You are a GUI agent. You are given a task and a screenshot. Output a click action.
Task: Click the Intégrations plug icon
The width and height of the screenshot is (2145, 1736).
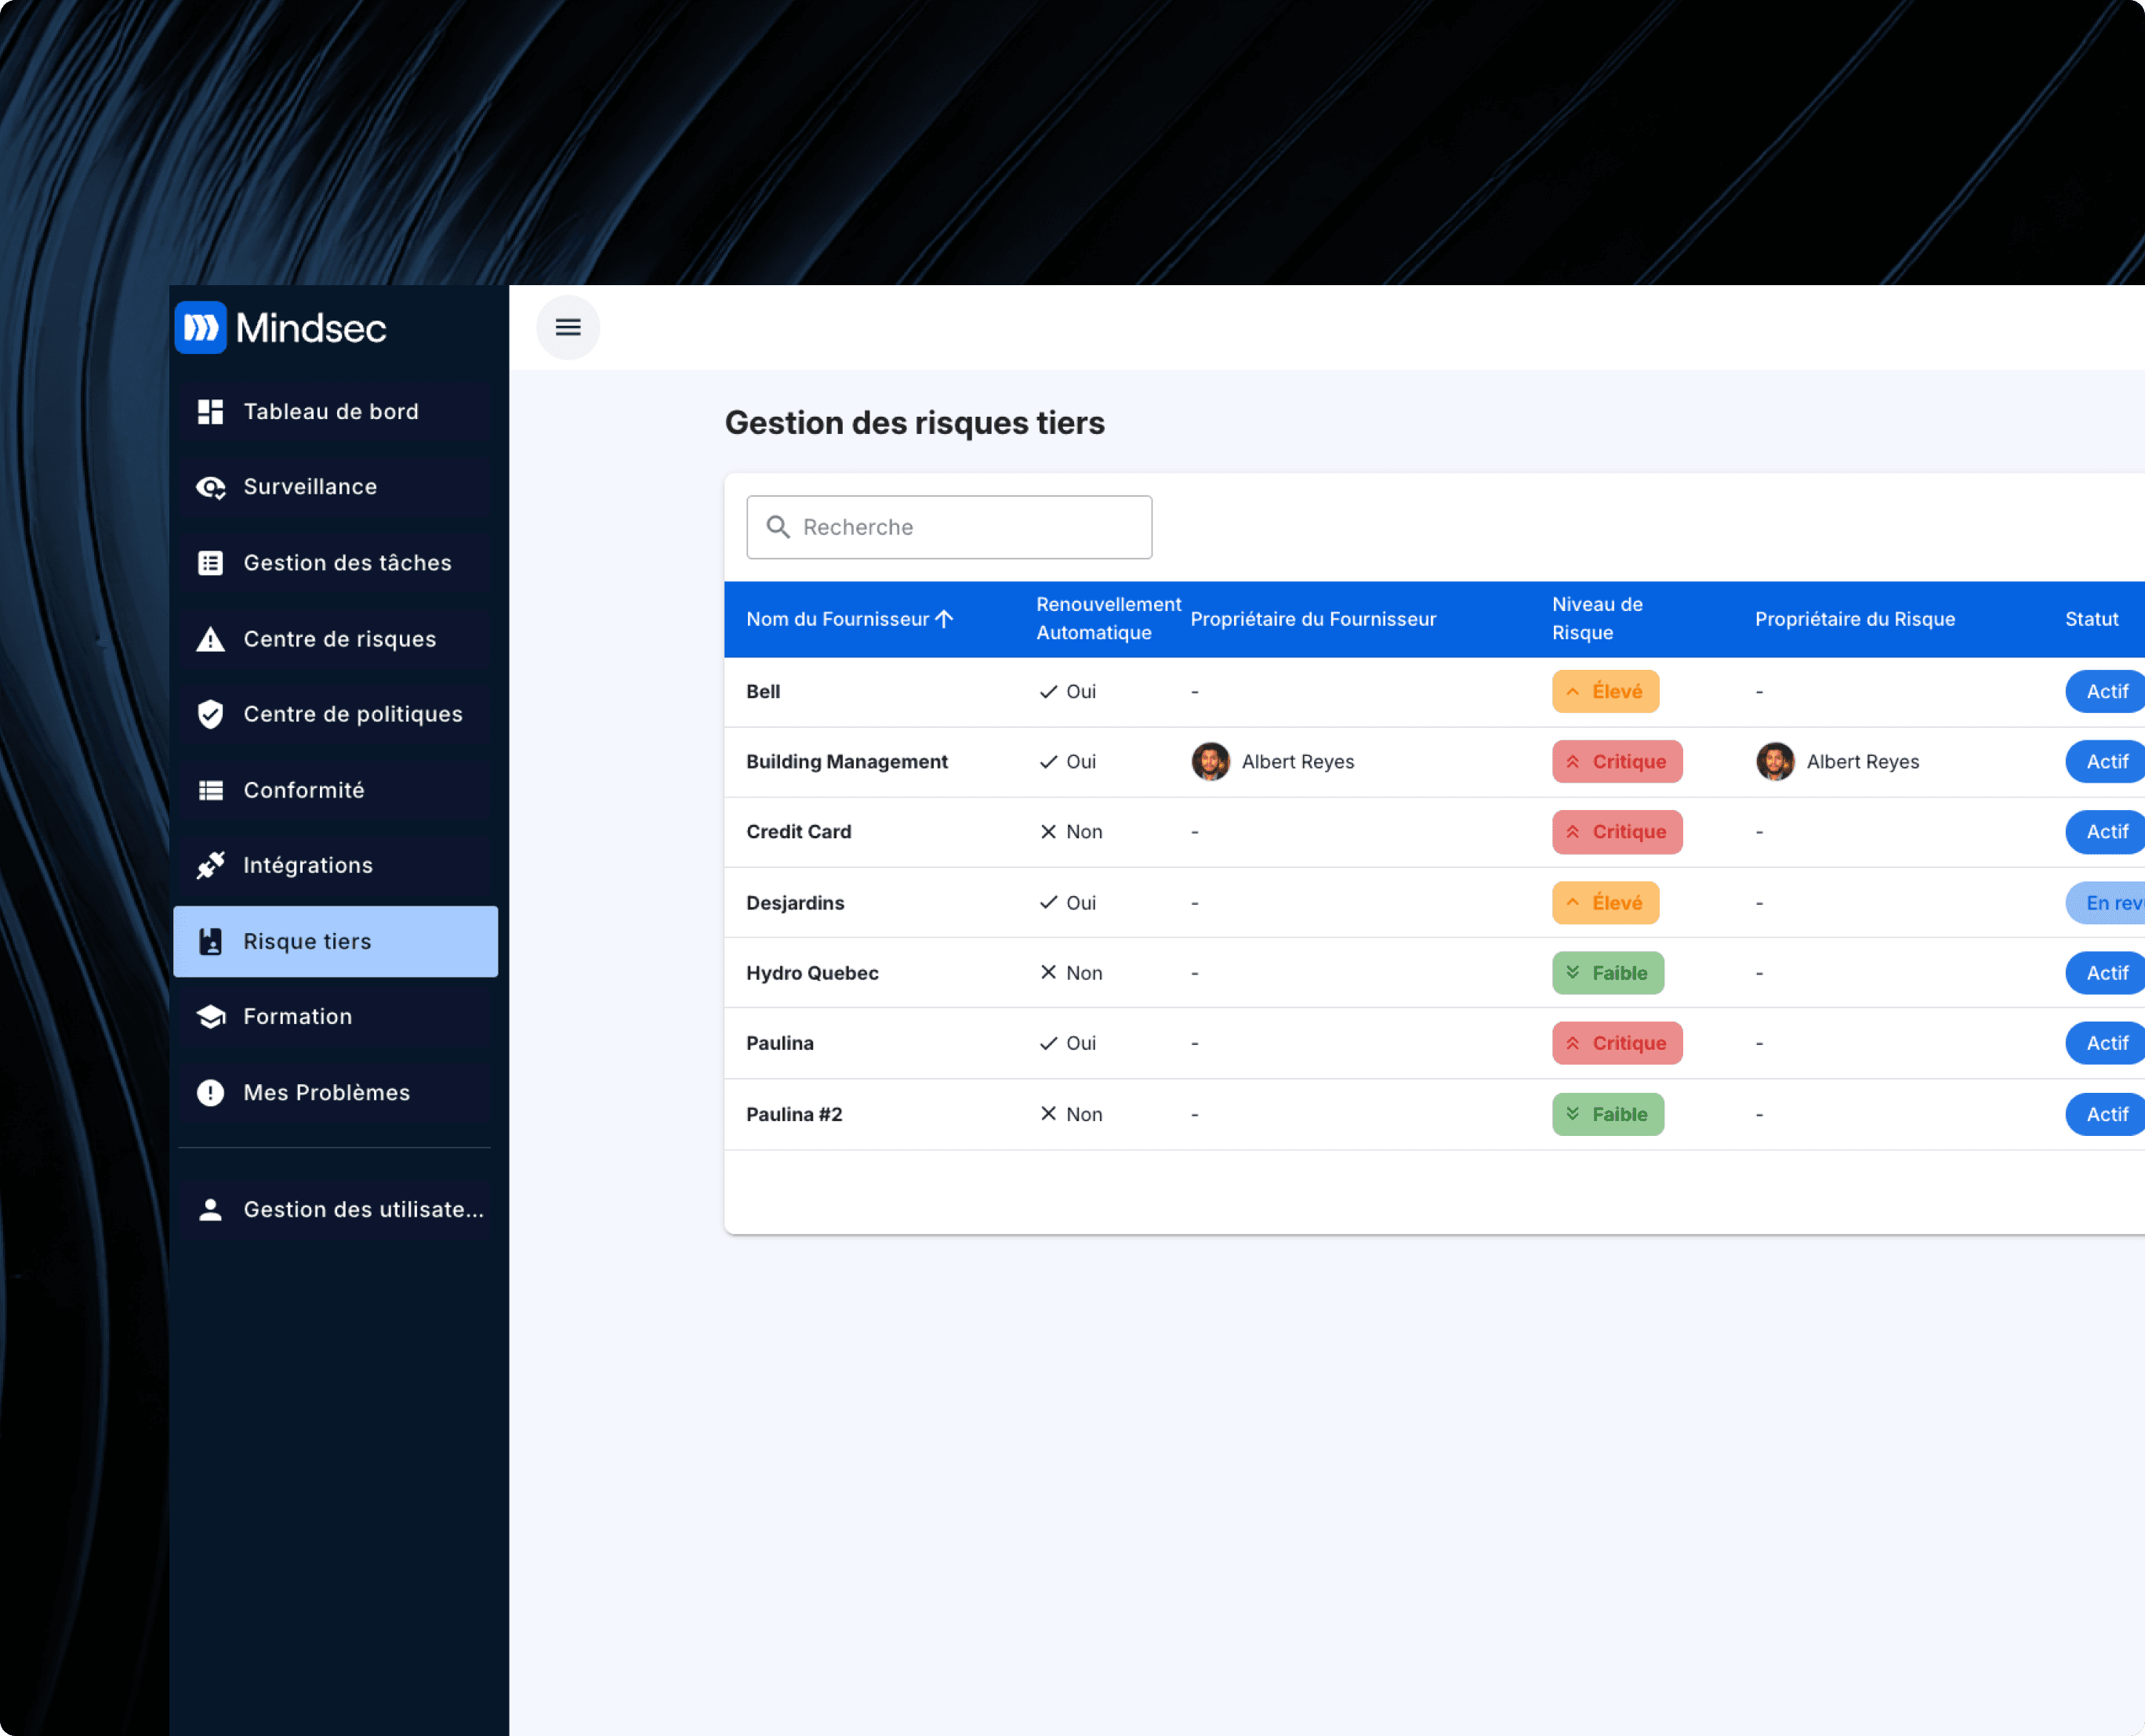click(210, 865)
